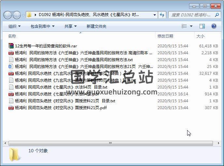Select file 12生肖每一年的运势查询的软件.rar

(x=46, y=46)
